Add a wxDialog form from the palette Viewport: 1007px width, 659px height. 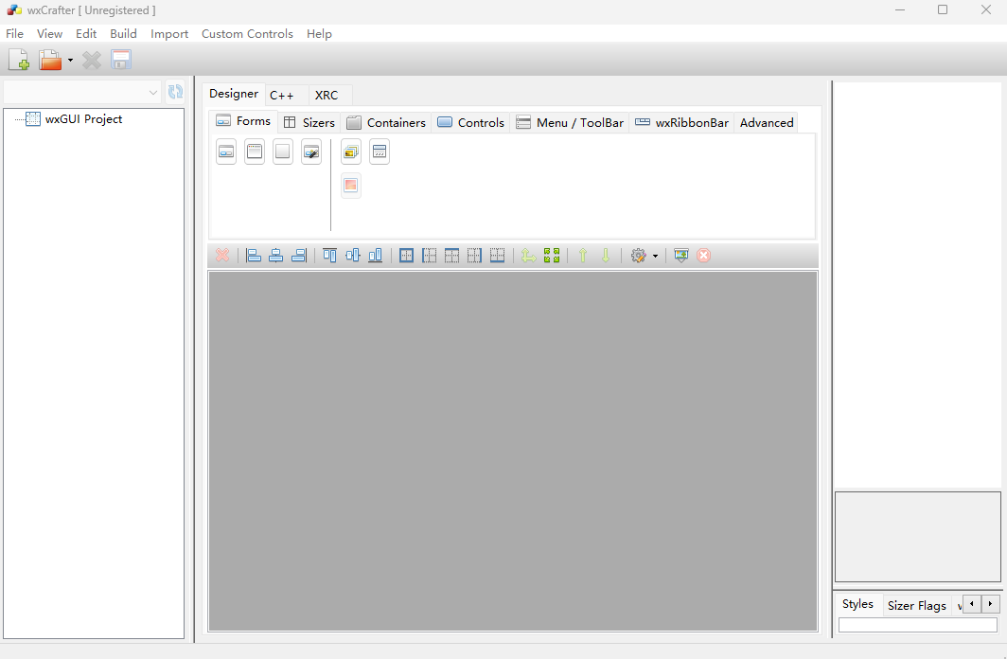[226, 151]
